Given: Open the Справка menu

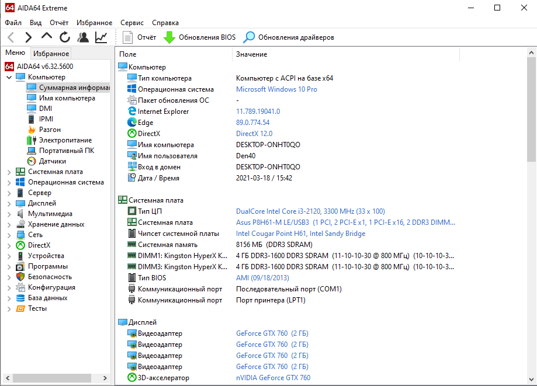Looking at the screenshot, I should click(x=165, y=23).
